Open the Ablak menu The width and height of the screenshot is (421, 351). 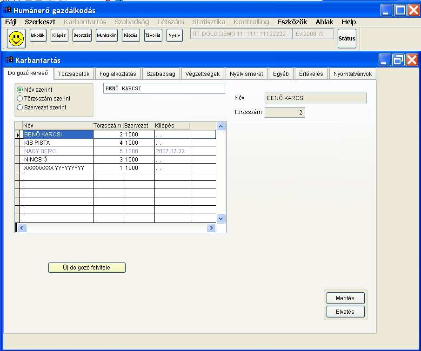click(324, 22)
